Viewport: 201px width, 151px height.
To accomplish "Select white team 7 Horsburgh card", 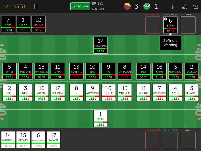I will coord(160,92).
